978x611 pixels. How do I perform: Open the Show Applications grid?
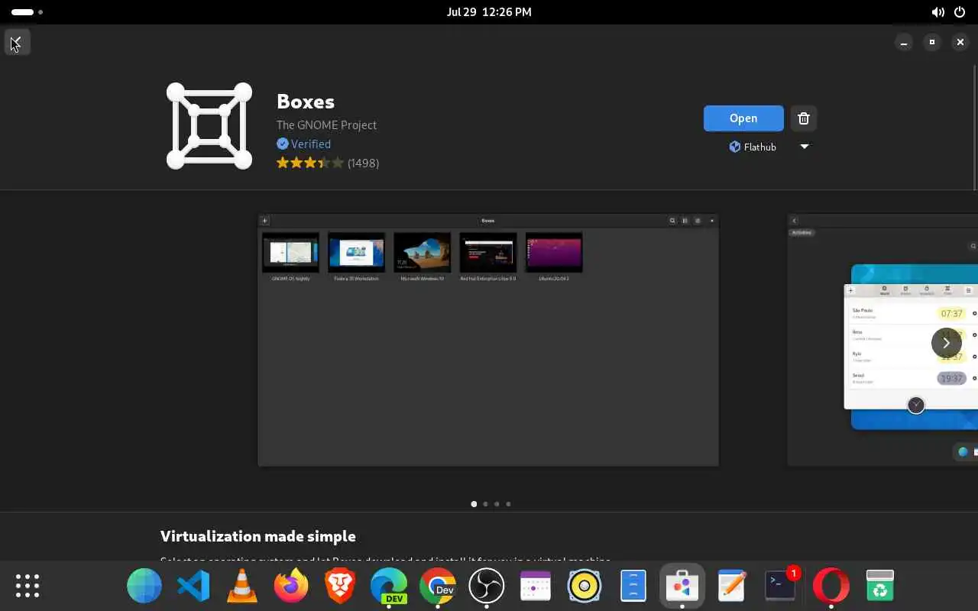(x=28, y=586)
